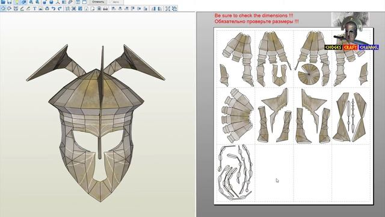385x217 pixels.
Task: Select the scalloped crest pattern piece
Action: click(x=237, y=115)
